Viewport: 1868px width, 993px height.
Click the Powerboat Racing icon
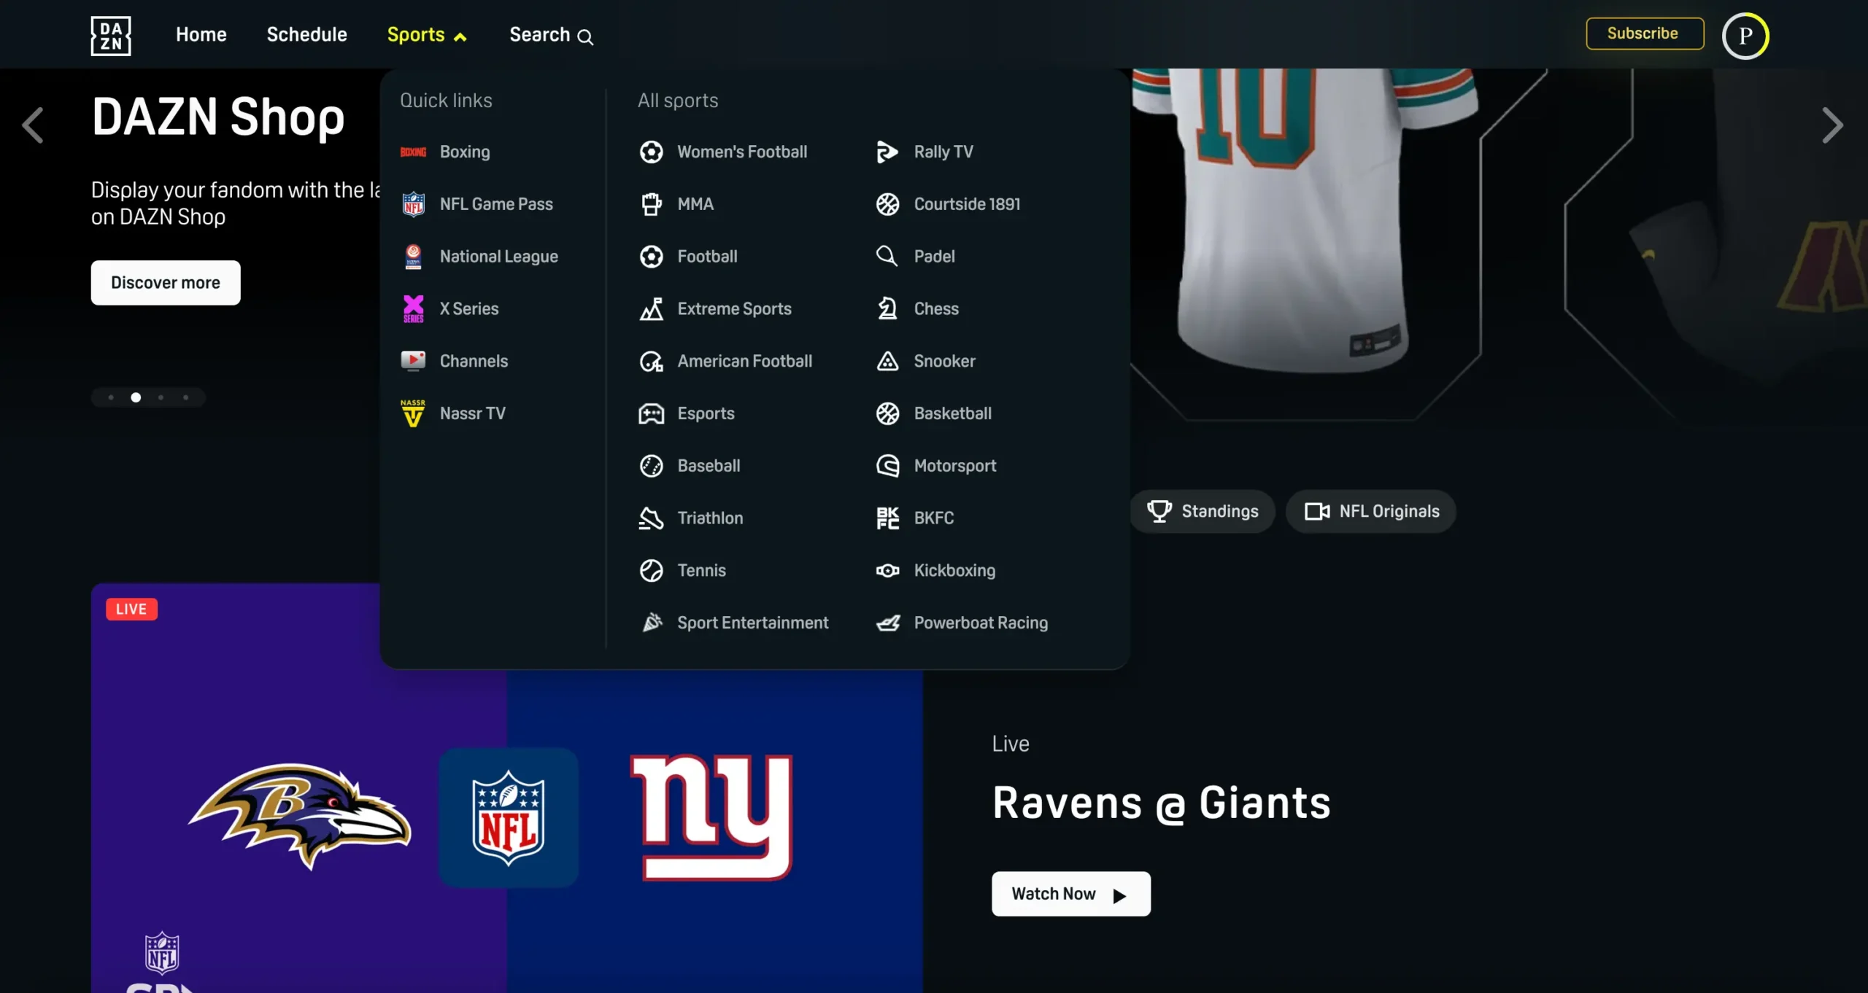[x=887, y=623]
